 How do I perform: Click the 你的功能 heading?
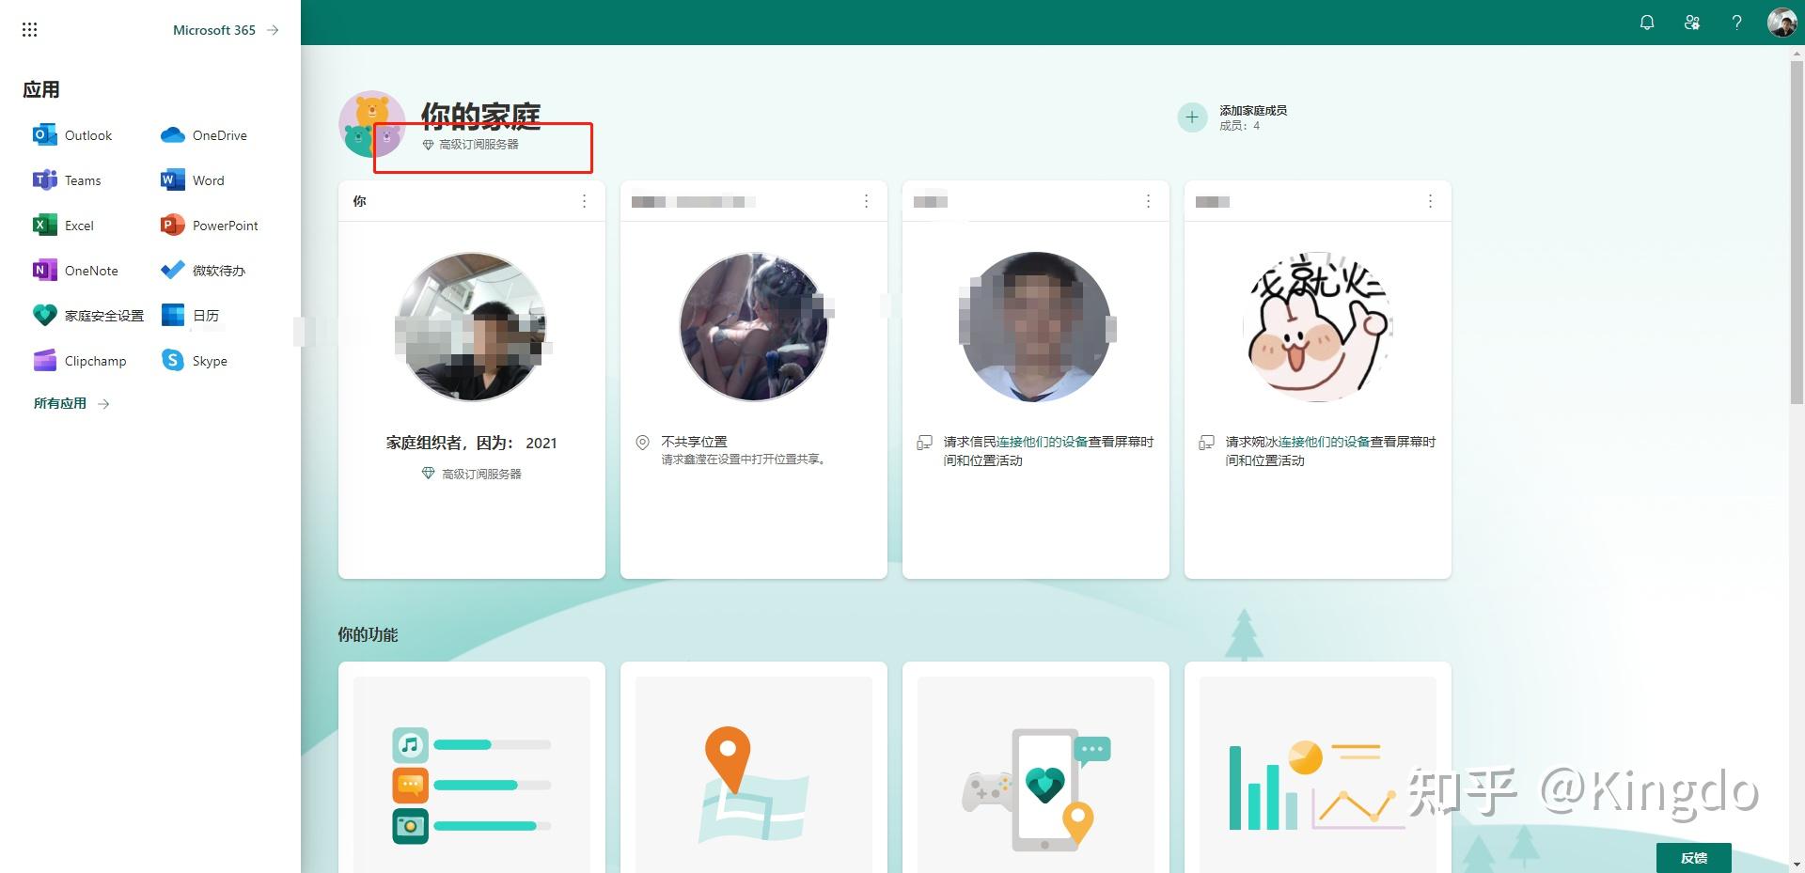368,634
